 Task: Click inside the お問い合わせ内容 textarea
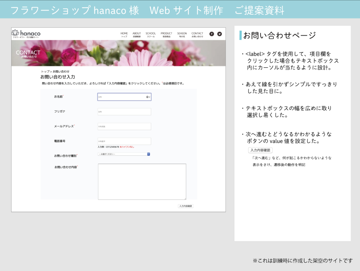click(142, 181)
